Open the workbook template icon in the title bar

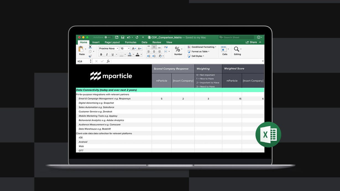(117, 37)
